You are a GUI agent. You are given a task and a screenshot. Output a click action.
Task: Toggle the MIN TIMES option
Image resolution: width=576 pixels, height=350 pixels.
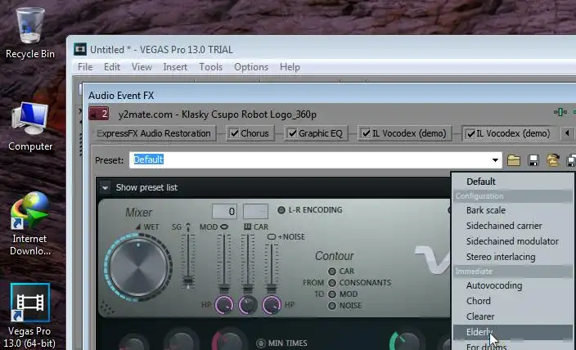pos(261,343)
